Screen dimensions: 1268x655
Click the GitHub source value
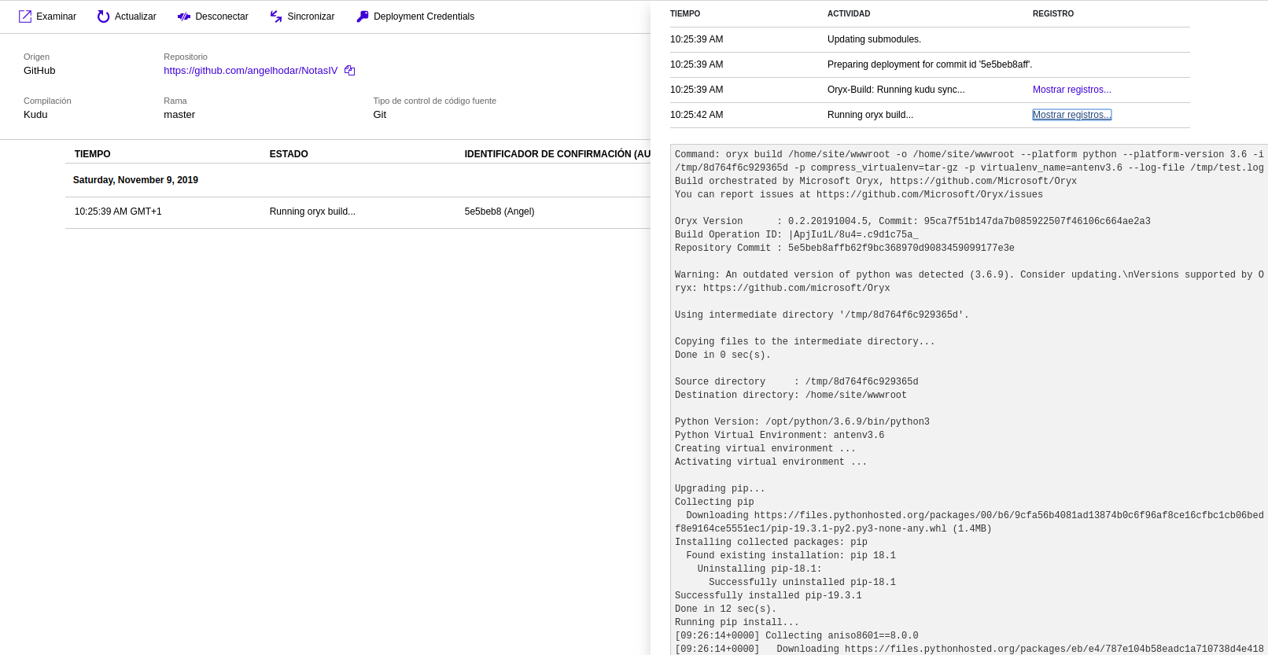[39, 71]
